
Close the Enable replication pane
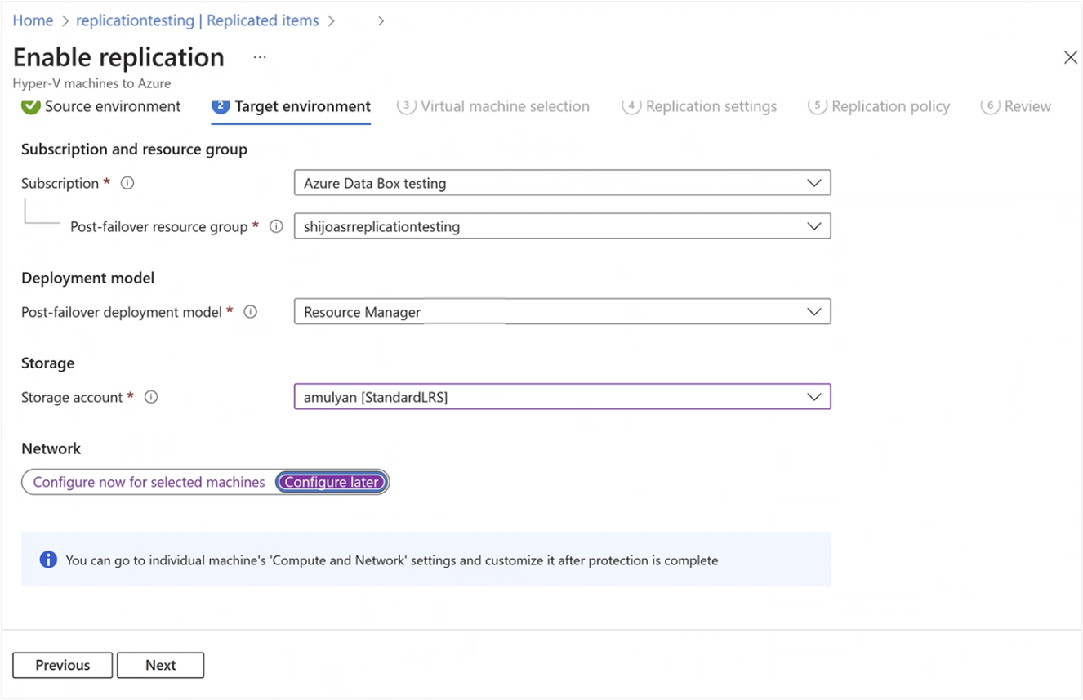click(x=1070, y=57)
